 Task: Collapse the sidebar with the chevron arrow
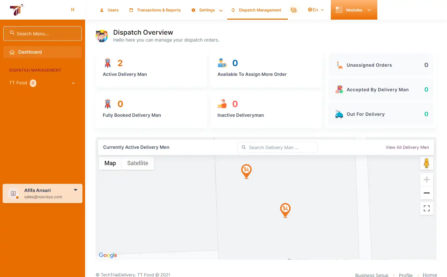tap(73, 9)
